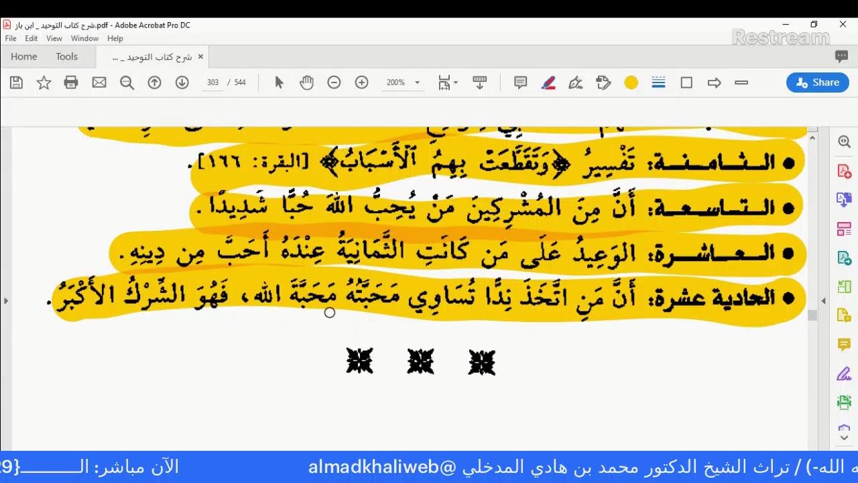Go to the next page with the down arrow
The height and width of the screenshot is (483, 858).
click(x=182, y=83)
